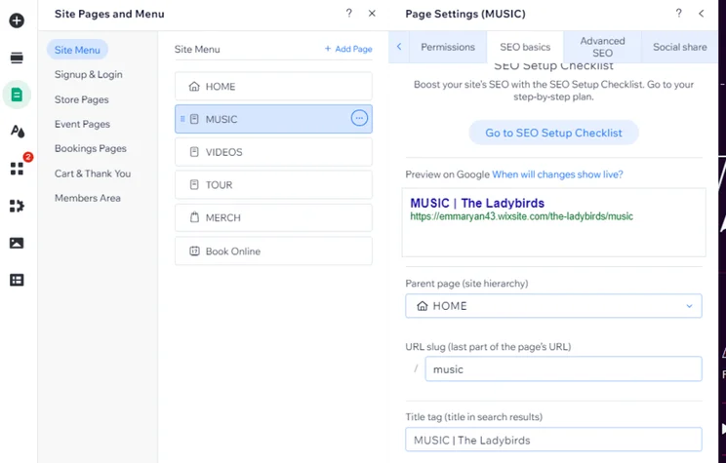Open the Media image icon
This screenshot has width=726, height=463.
click(17, 243)
